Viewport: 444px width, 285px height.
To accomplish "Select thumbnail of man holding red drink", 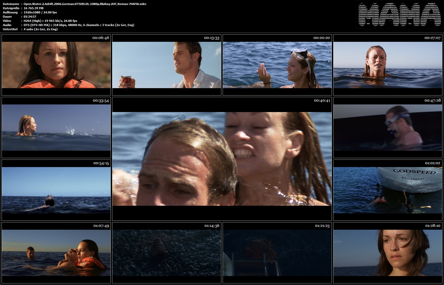I will 167,65.
